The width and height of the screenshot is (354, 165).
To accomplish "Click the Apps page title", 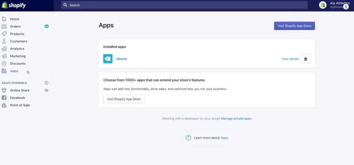I will coord(106,25).
